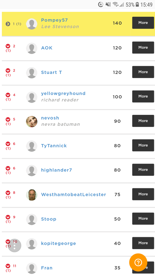Tap the Wi-Fi signal icon in status bar
This screenshot has width=155, height=275.
pyautogui.click(x=115, y=4)
